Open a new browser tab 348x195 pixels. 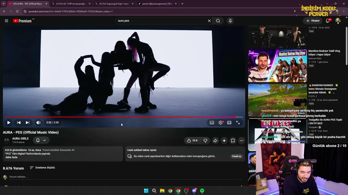coord(182,4)
